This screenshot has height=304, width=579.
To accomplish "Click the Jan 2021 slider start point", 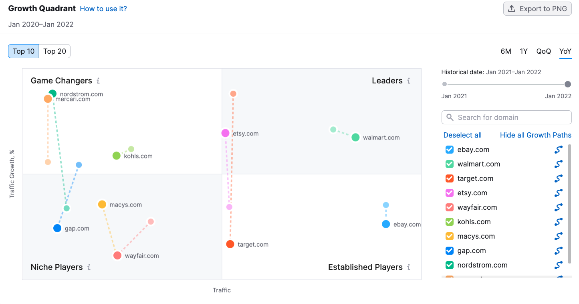I will pyautogui.click(x=444, y=84).
